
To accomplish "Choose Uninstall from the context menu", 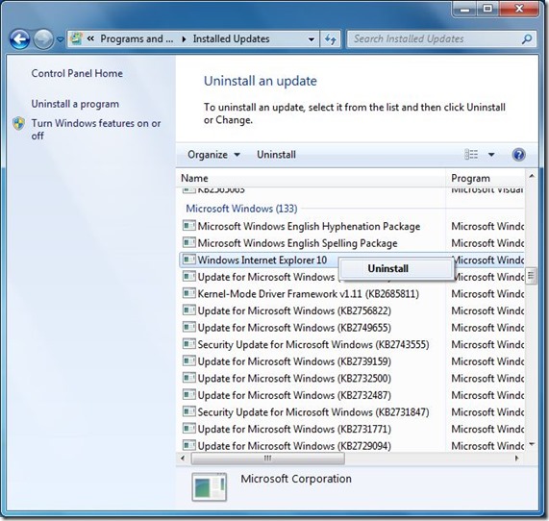I will click(396, 268).
